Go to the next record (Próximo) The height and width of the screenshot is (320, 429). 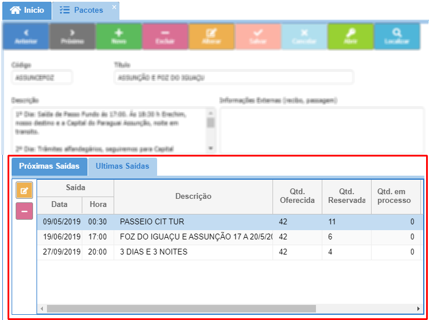point(72,37)
